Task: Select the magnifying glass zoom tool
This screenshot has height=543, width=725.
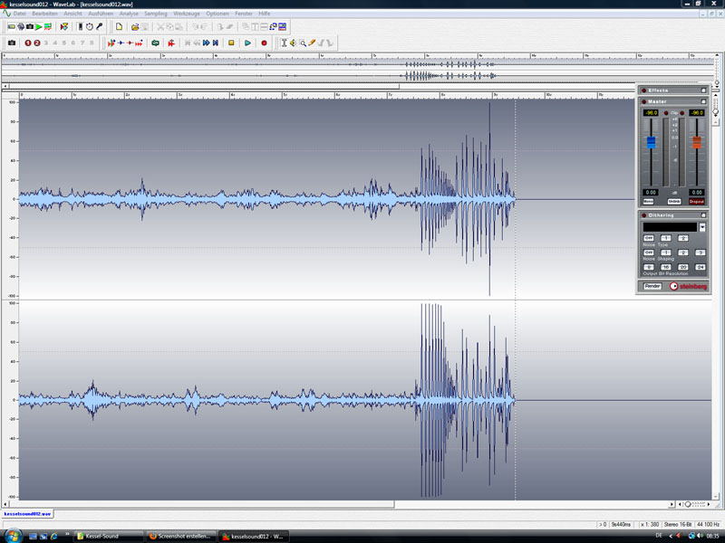Action: [x=303, y=43]
